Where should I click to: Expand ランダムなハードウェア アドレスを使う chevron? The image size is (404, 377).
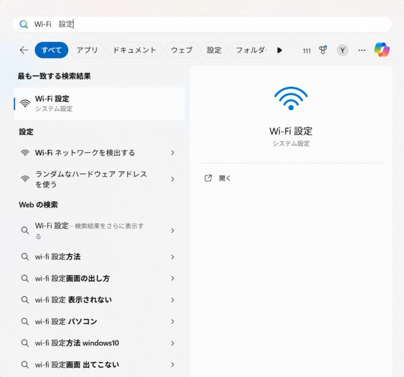click(172, 179)
